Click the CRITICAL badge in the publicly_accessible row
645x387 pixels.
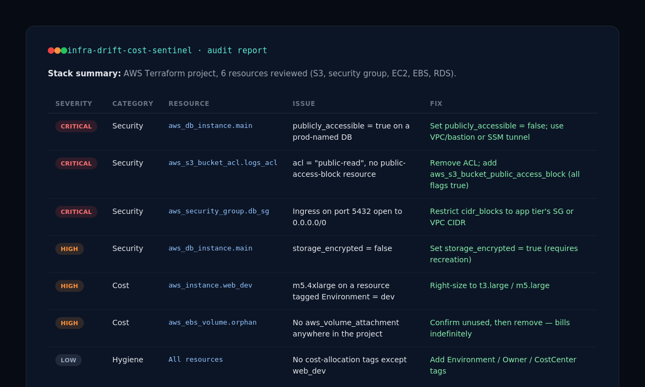pos(76,126)
